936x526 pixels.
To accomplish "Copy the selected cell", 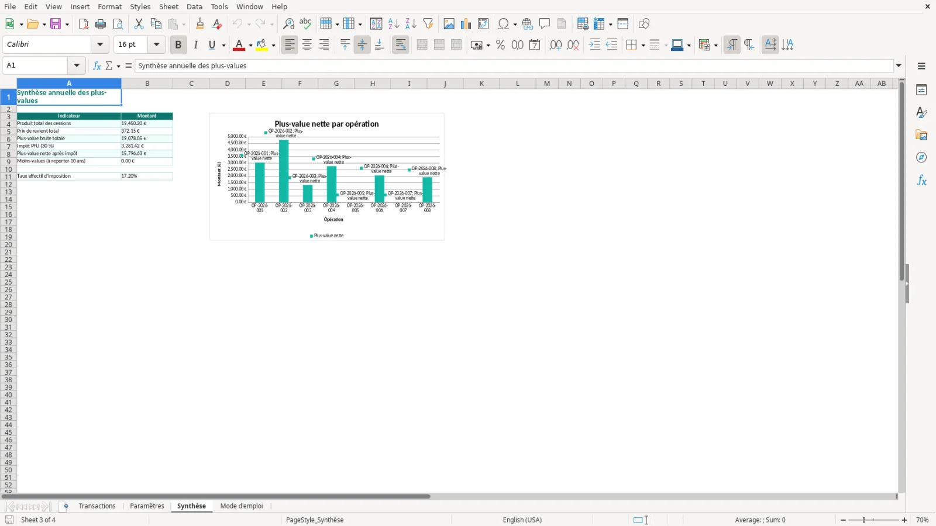I will tap(156, 24).
